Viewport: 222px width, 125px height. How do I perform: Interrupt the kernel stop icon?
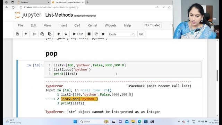[89, 34]
